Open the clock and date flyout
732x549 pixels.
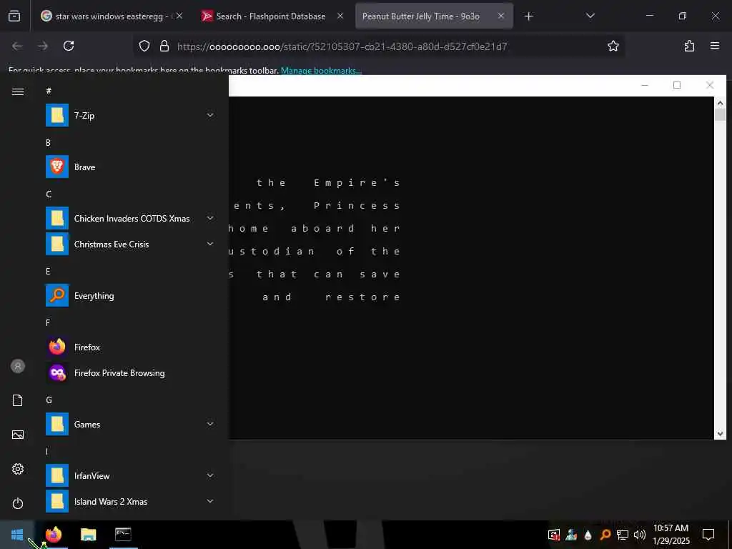(671, 535)
